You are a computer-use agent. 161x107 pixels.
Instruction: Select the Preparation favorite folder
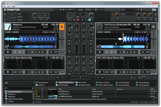[43, 82]
